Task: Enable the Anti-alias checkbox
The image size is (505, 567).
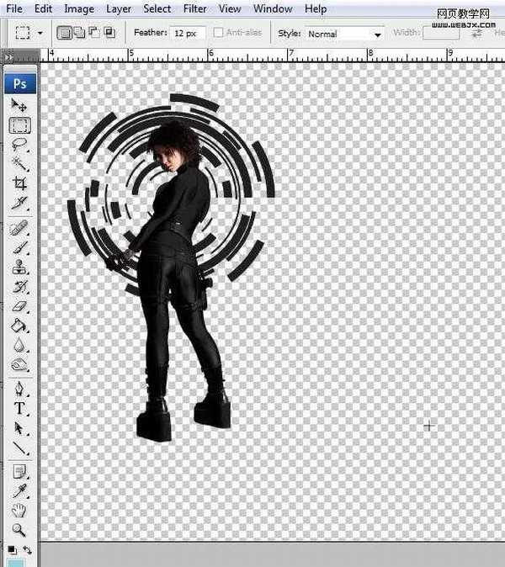Action: pos(219,33)
